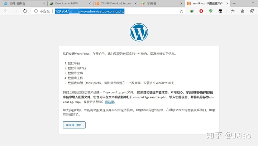Click list item 数据库密码
Screen dimensions: 258x146
pyautogui.click(x=75, y=73)
